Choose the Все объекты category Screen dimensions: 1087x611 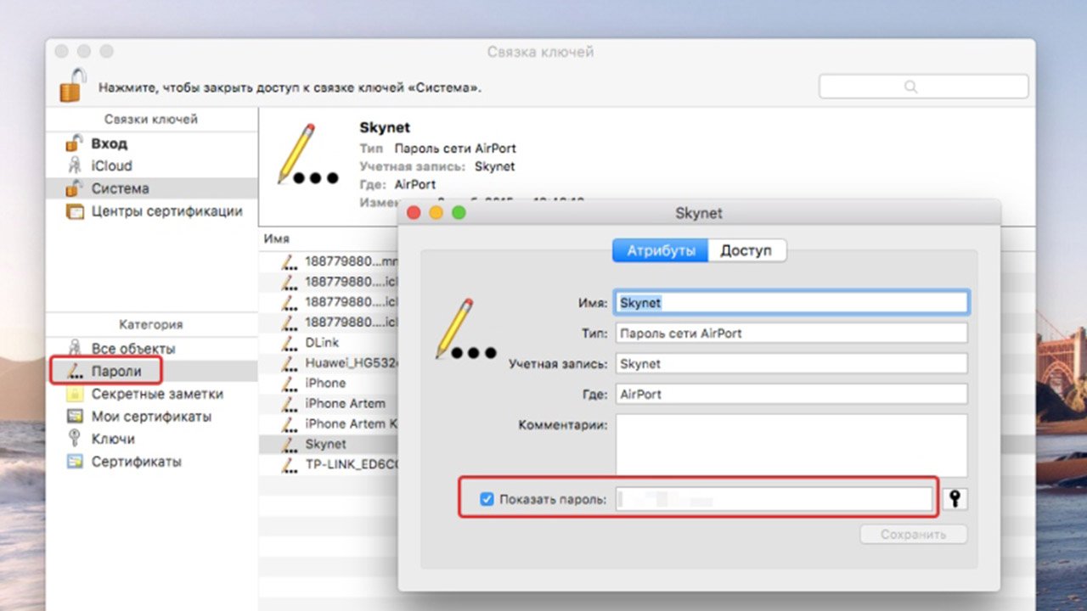coord(133,349)
